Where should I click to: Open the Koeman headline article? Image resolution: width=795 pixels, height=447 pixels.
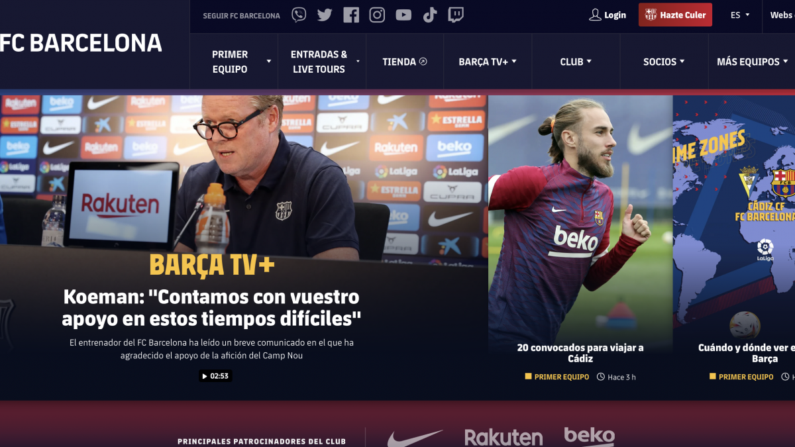point(211,308)
